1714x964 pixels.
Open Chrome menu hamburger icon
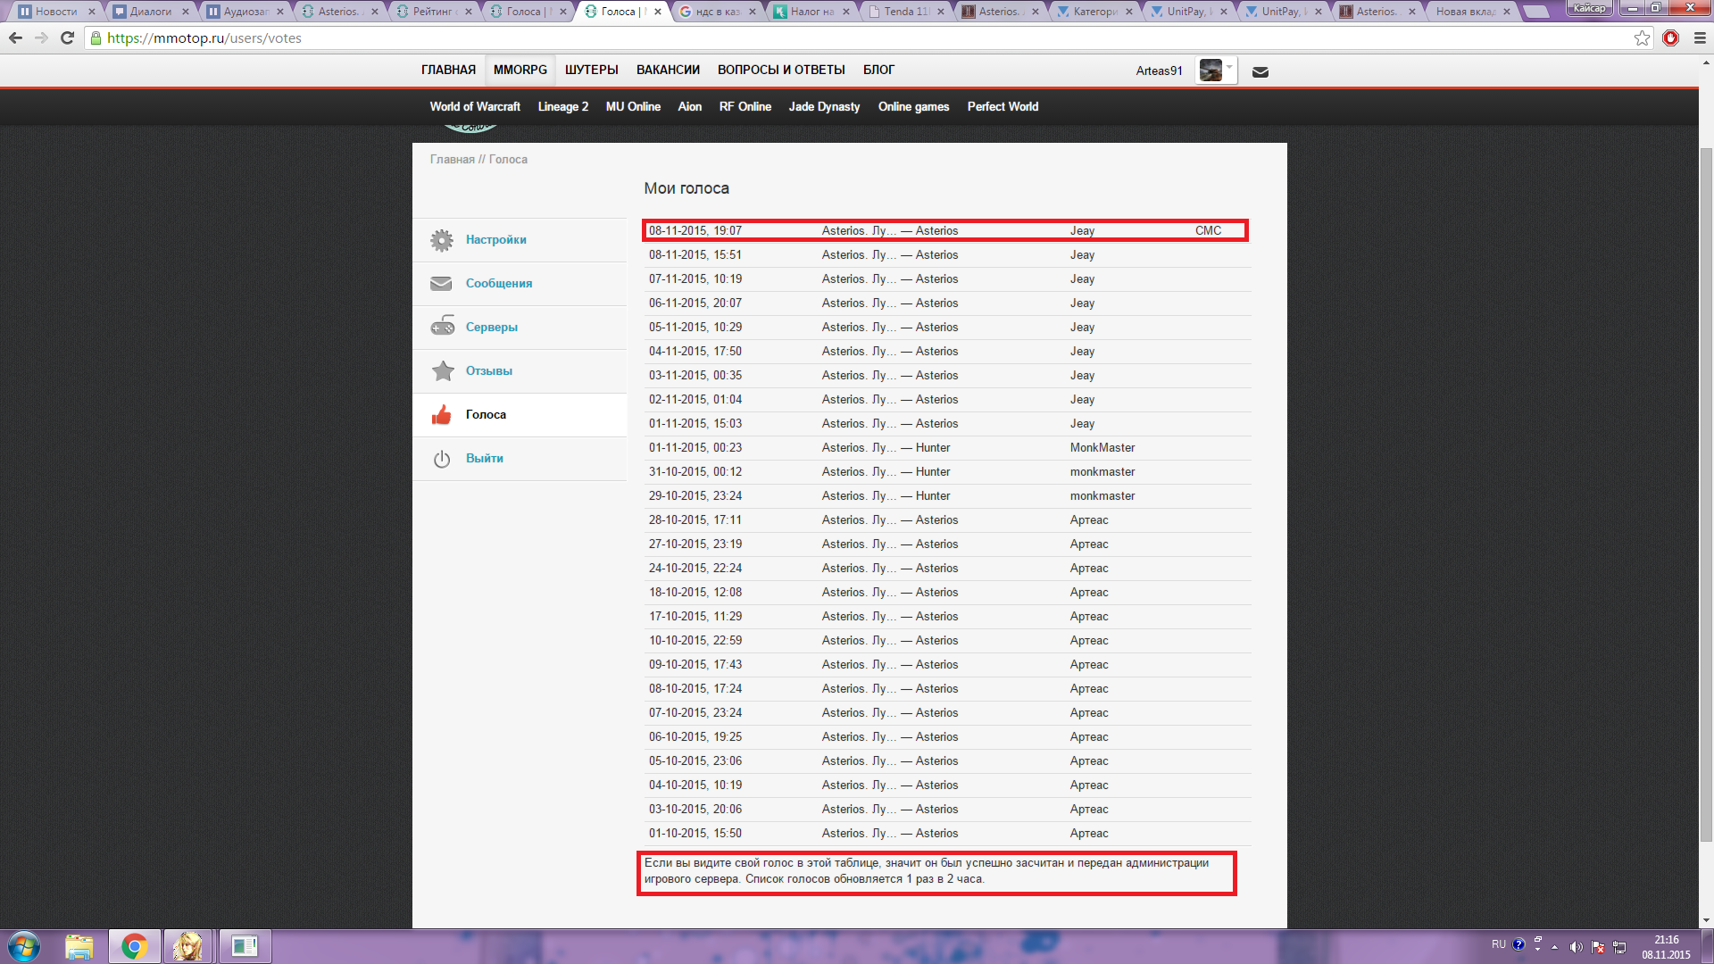[1700, 38]
